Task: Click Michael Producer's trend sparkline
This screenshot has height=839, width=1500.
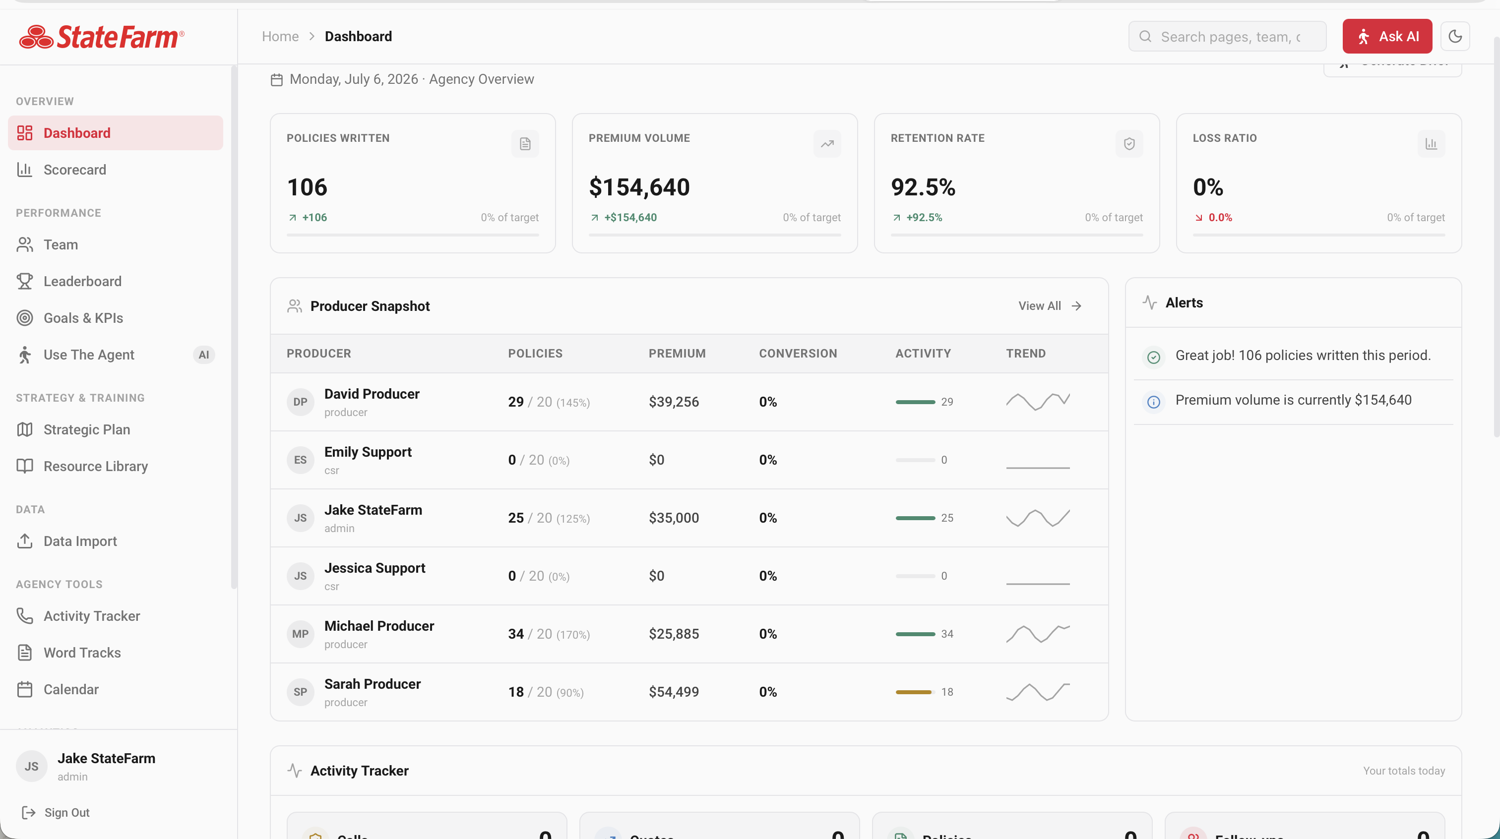Action: pos(1038,634)
